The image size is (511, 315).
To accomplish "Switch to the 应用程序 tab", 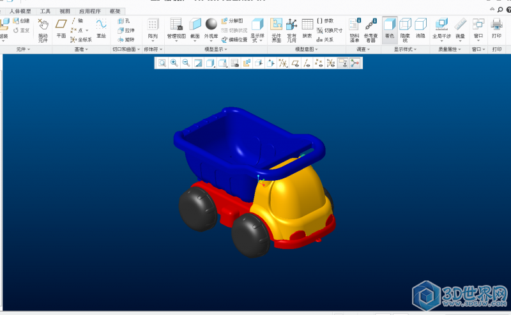I will pyautogui.click(x=89, y=11).
